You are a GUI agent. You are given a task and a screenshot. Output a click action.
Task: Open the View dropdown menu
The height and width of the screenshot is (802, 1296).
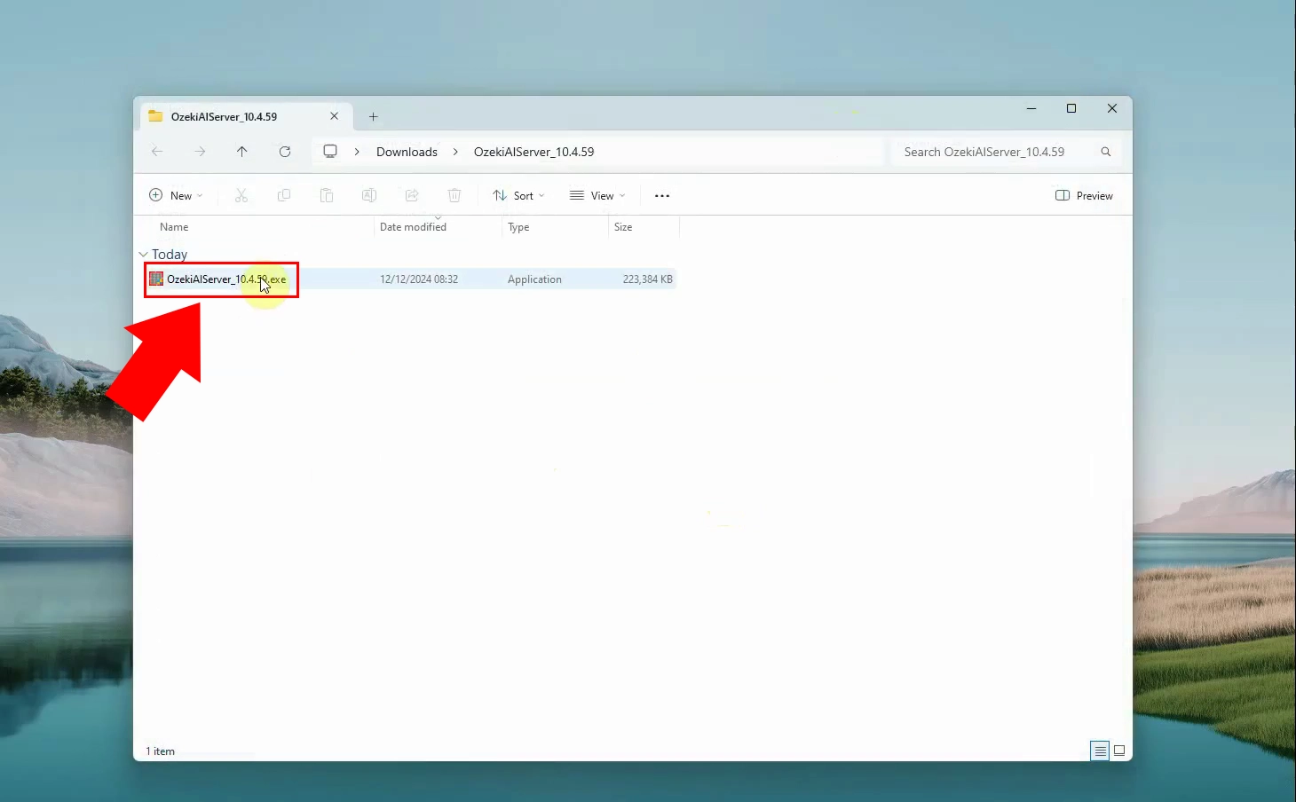pyautogui.click(x=597, y=195)
